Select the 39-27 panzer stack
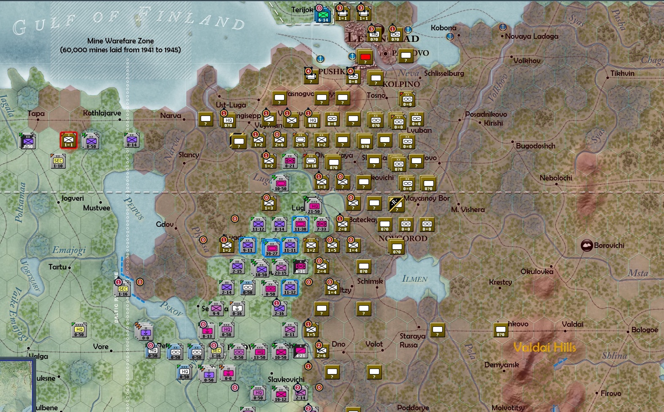Image resolution: width=664 pixels, height=412 pixels. point(272,248)
